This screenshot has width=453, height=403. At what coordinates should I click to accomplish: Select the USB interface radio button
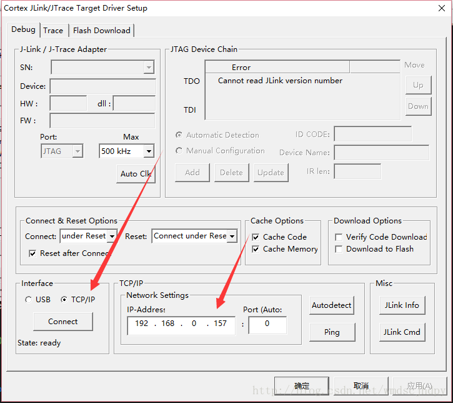point(28,300)
